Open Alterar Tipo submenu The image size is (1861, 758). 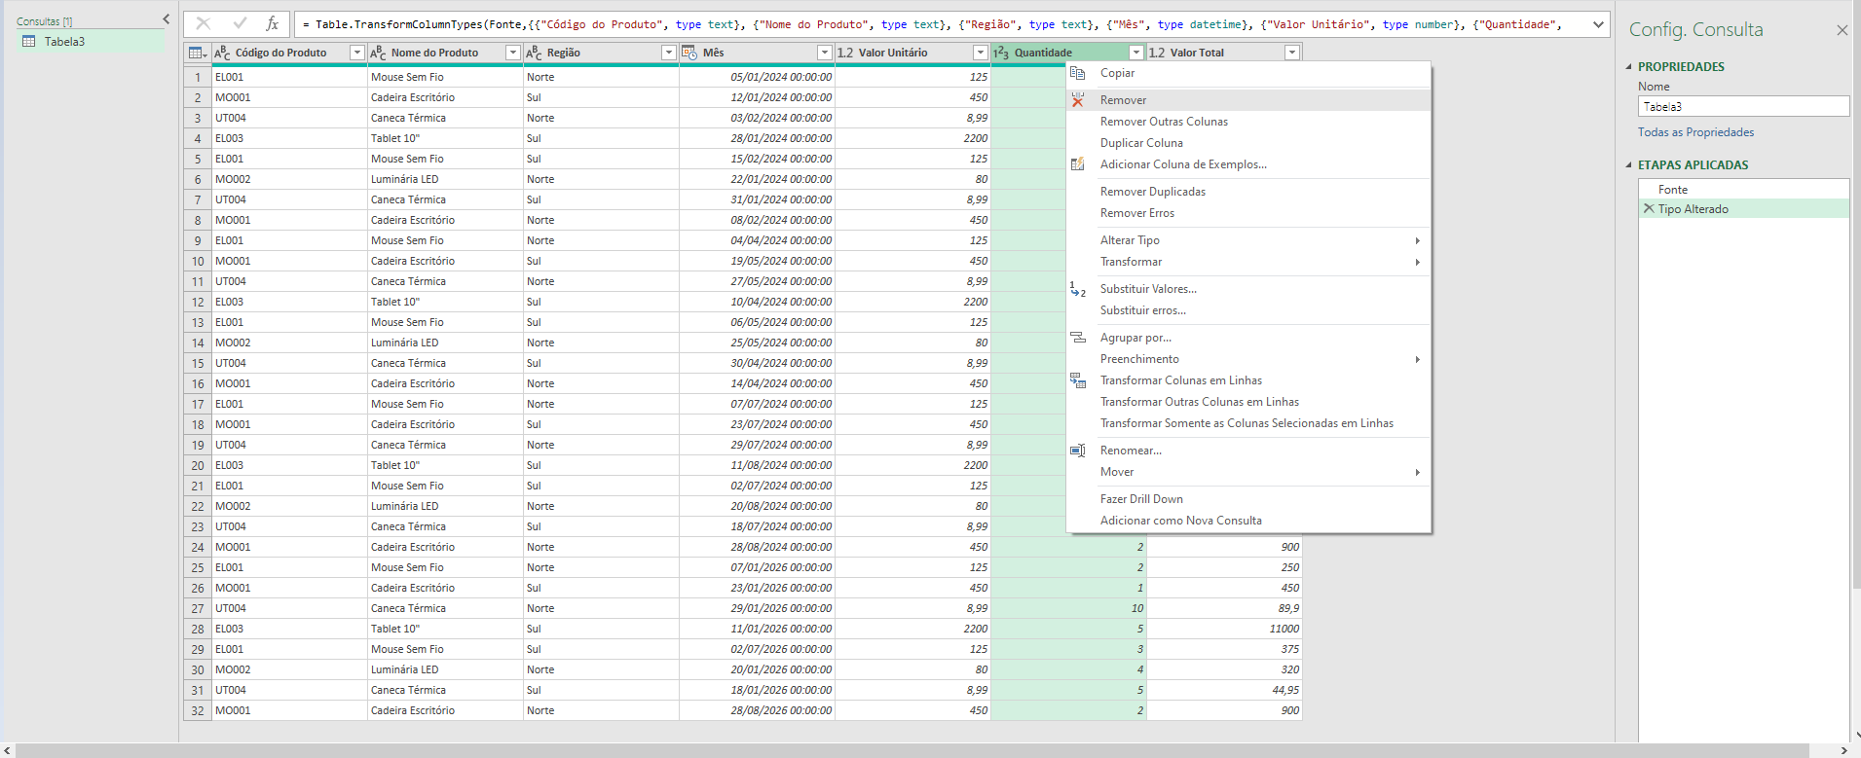point(1248,240)
